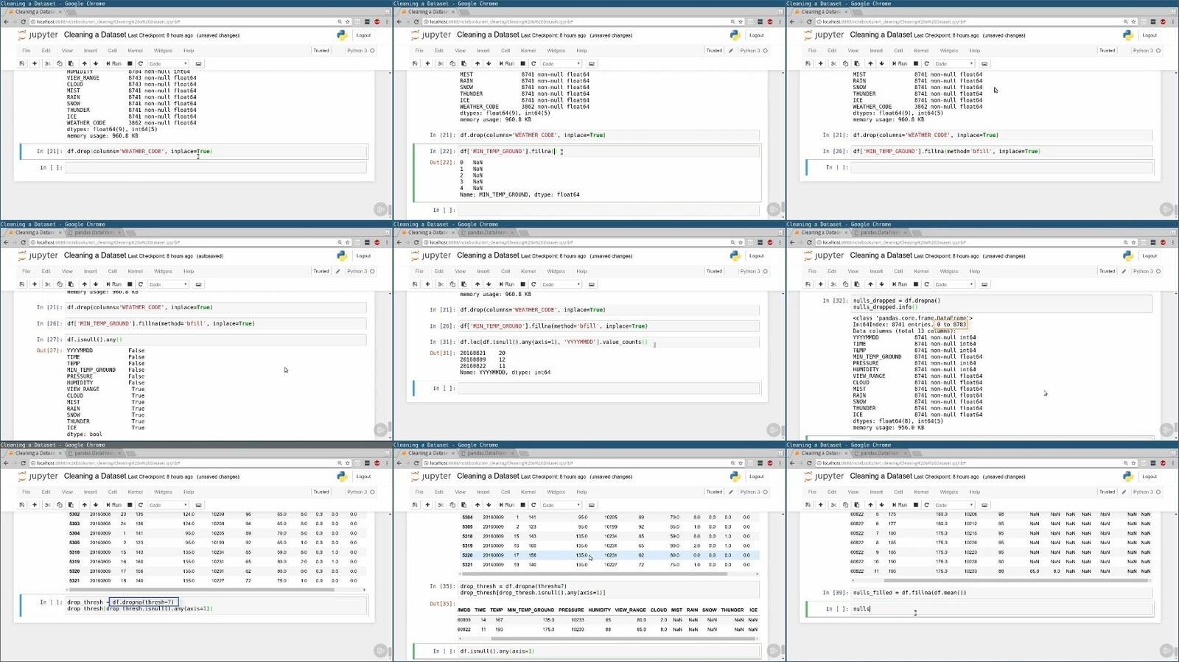Click the Trusted button in the top-right notebook

[1107, 51]
